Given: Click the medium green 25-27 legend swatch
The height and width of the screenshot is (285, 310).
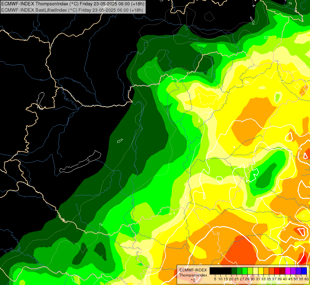Looking at the screenshot, I should click(x=239, y=271).
